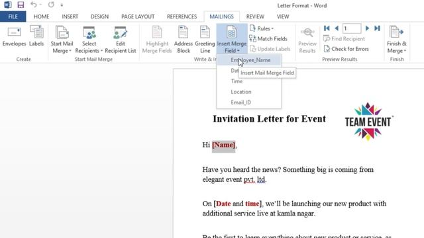Click Update Labels
Viewport: 424px width, 238px height.
270,49
